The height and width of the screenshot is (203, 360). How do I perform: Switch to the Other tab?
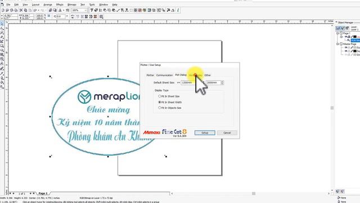pos(208,75)
